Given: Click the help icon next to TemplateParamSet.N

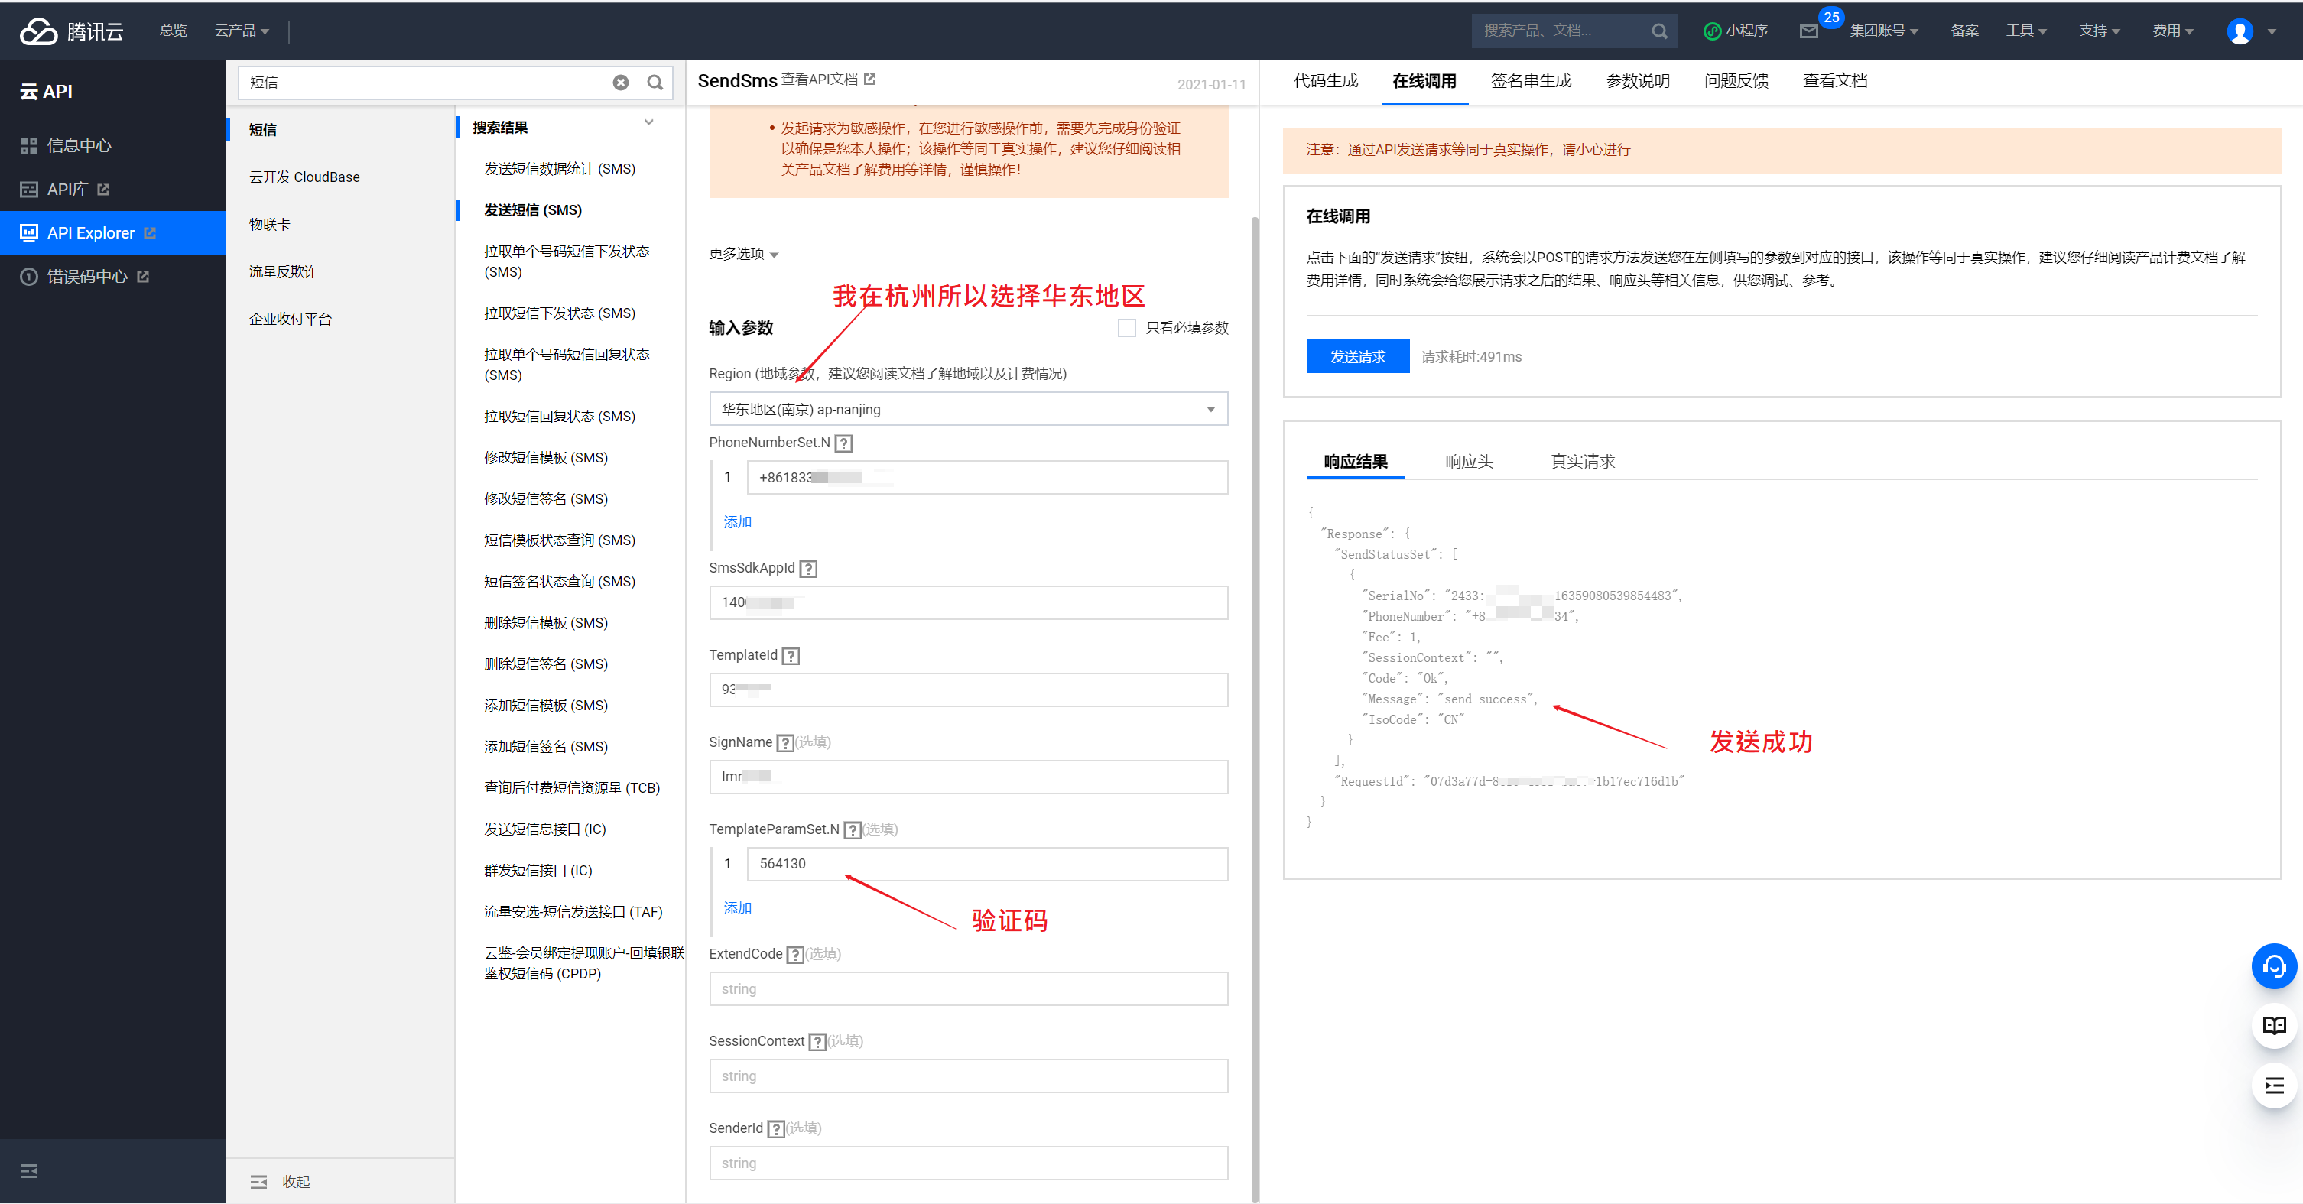Looking at the screenshot, I should (x=853, y=830).
